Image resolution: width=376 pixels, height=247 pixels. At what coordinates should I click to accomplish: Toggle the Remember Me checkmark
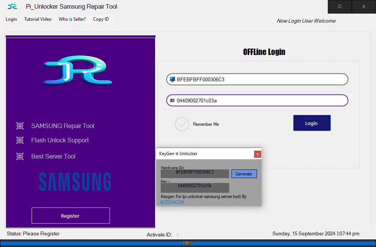[x=182, y=124]
